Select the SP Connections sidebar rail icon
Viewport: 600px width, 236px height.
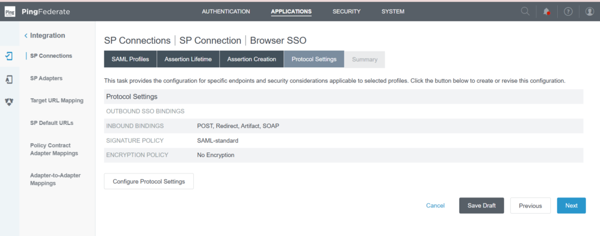coord(9,56)
